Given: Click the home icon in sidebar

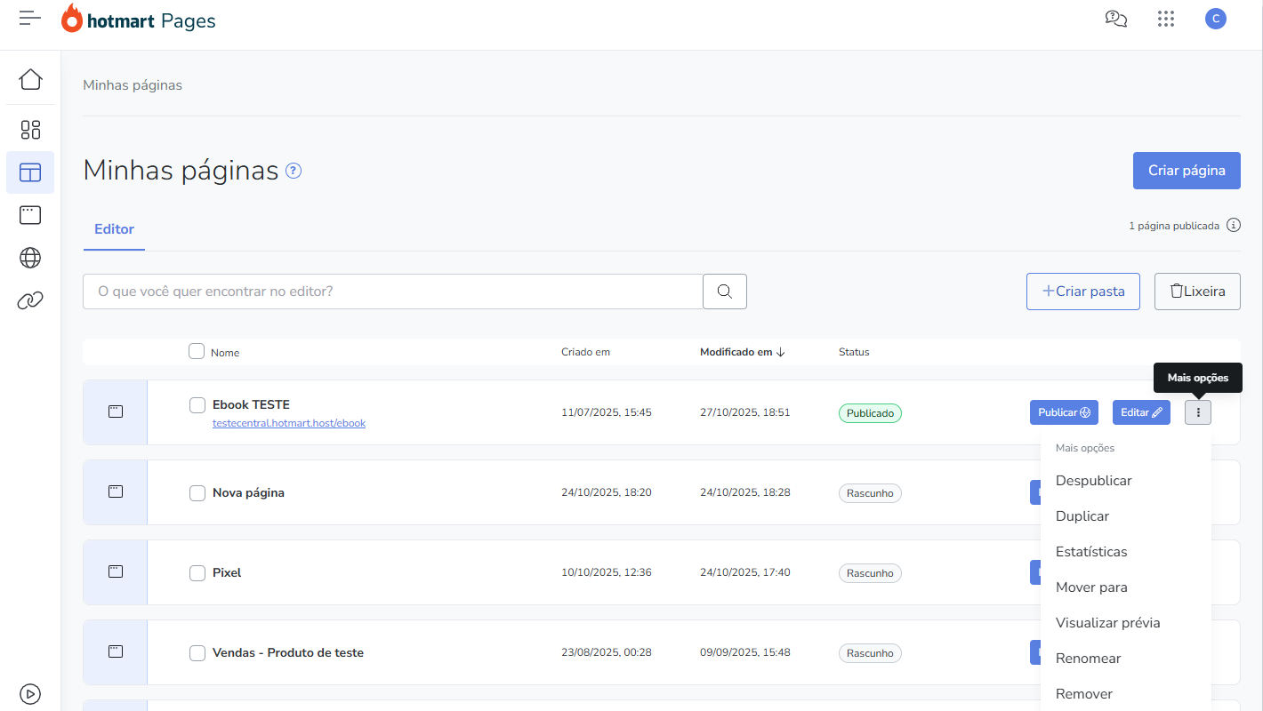Looking at the screenshot, I should [30, 80].
